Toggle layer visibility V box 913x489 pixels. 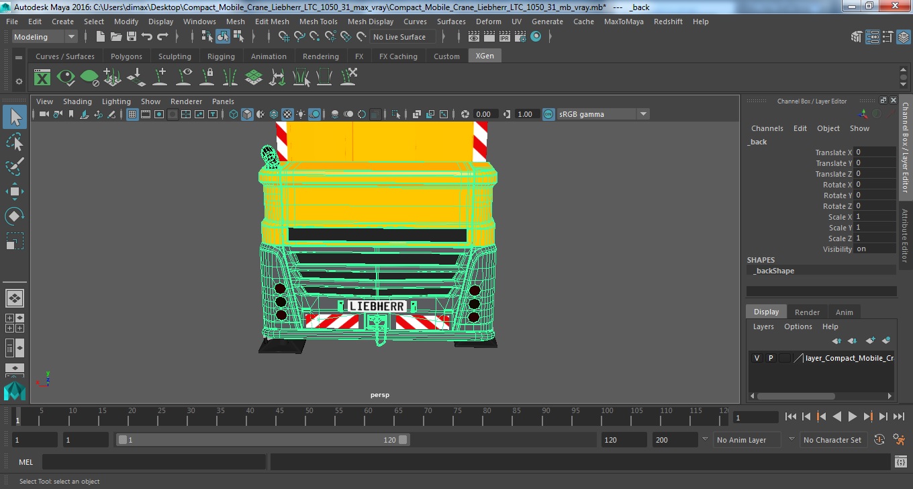(757, 358)
